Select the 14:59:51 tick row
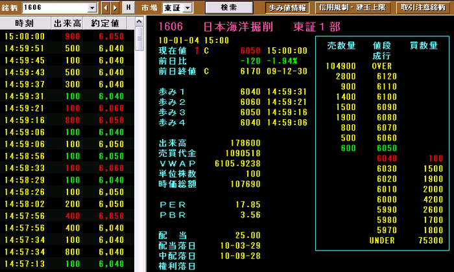This screenshot has width=454, height=272. point(67,49)
